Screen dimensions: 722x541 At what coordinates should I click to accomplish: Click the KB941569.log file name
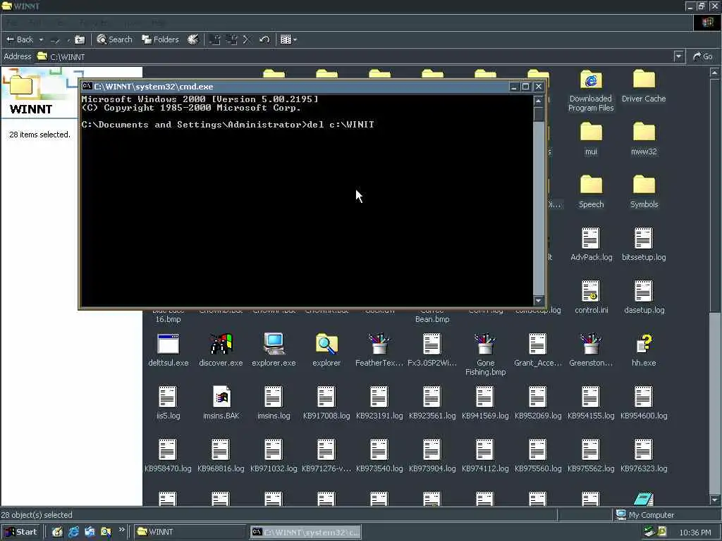[x=485, y=416]
